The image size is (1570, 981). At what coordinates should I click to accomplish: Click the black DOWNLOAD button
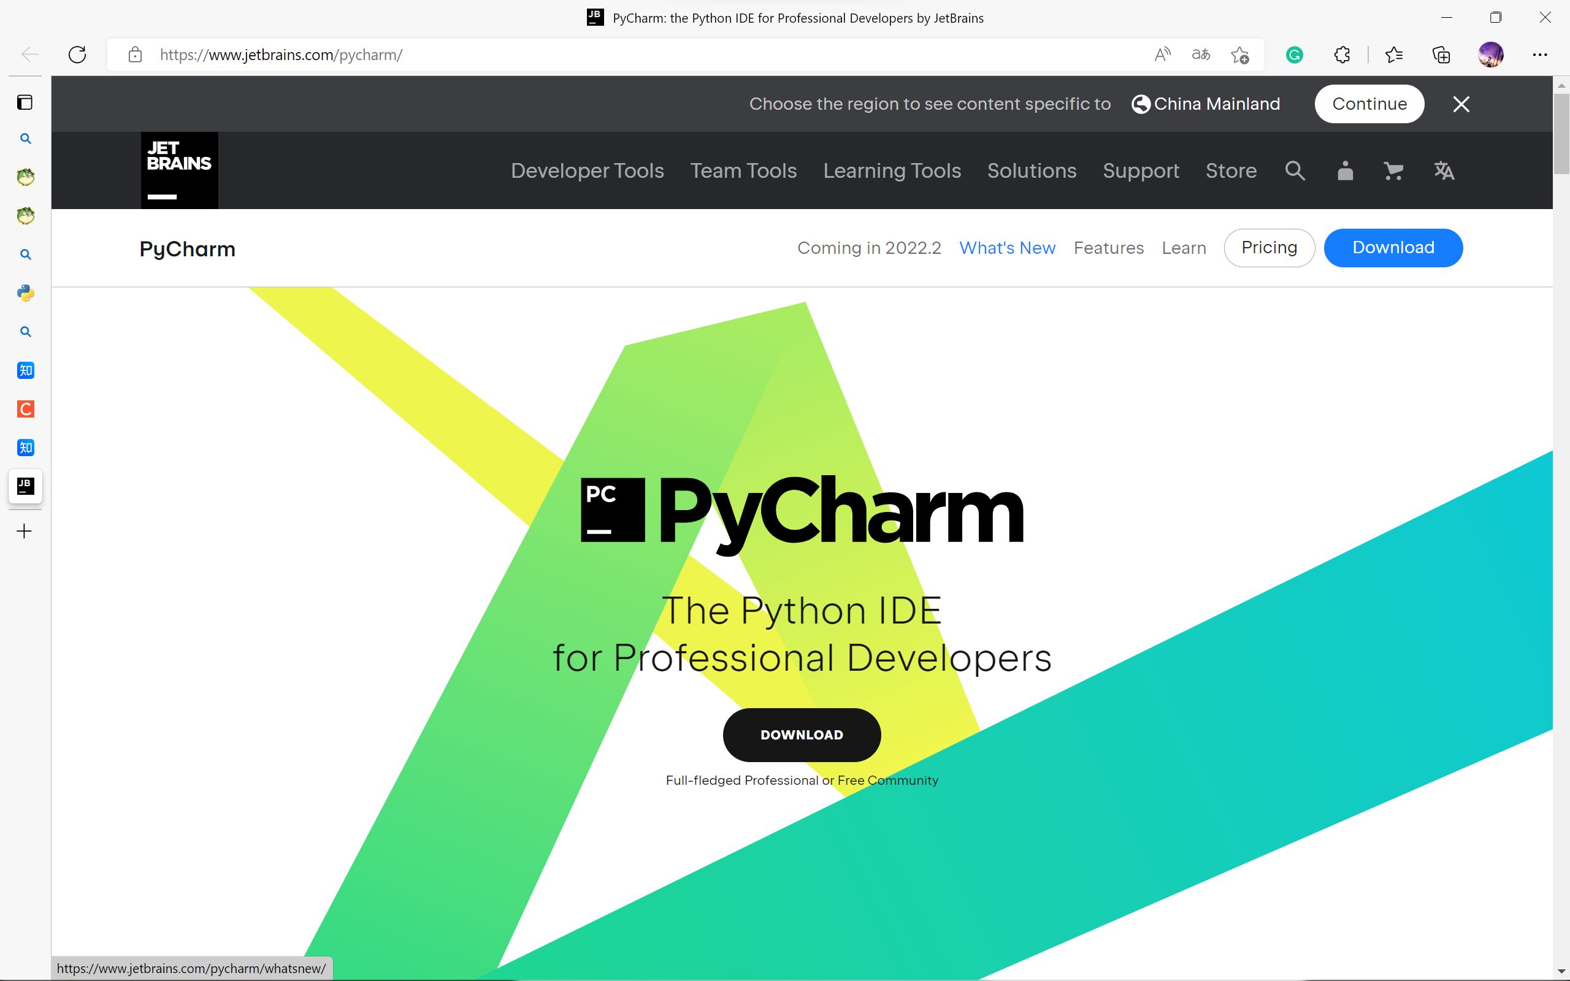click(801, 735)
